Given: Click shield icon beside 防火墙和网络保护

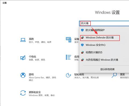Looking at the screenshot, I should pos(82,30).
